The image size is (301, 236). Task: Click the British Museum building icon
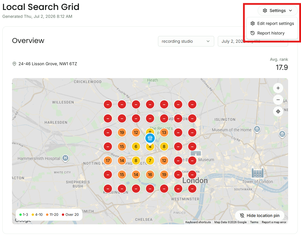pyautogui.click(x=195, y=153)
